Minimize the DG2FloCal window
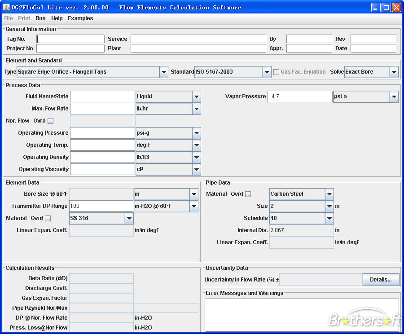Screen dimensions: 404x334 click(x=375, y=8)
